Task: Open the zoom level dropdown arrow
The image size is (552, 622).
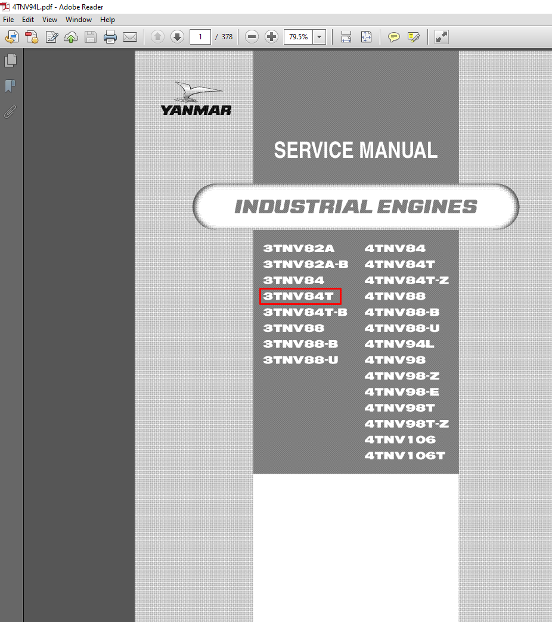Action: tap(319, 37)
